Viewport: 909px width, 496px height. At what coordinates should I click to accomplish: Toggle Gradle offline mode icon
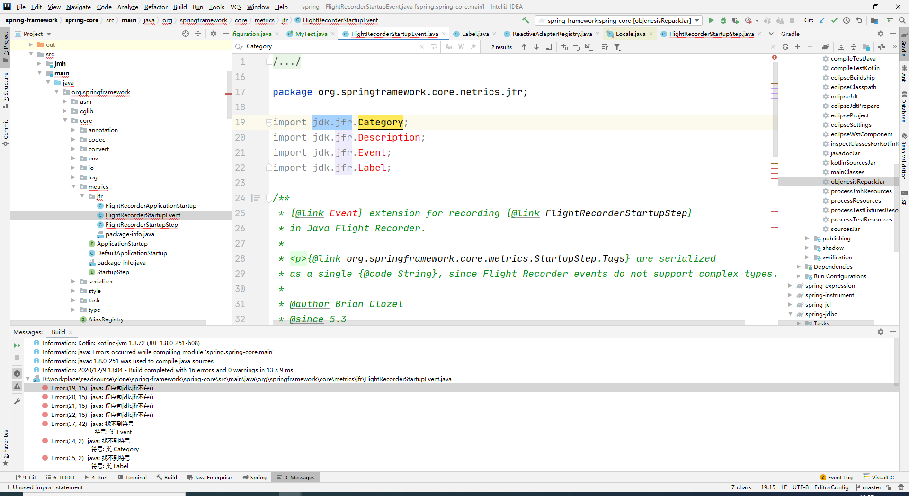pos(882,47)
